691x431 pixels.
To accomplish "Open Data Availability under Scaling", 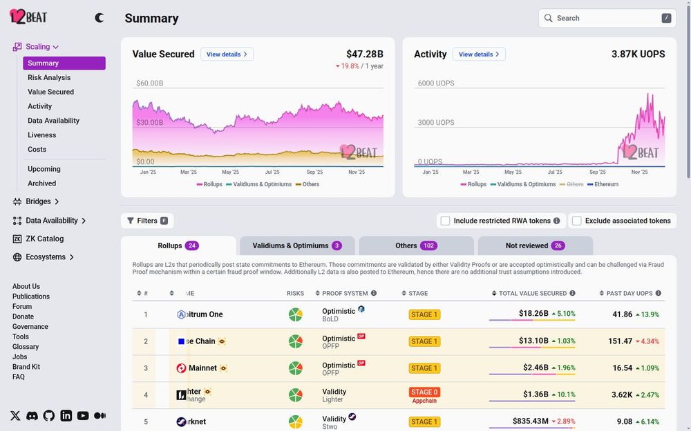I will pyautogui.click(x=53, y=121).
